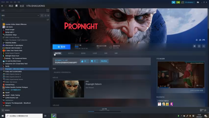Switch library to grid collections view
This screenshot has height=118, width=209.
click(48, 10)
